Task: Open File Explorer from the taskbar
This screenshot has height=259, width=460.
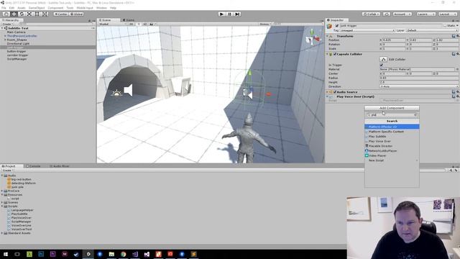Action: [111, 254]
